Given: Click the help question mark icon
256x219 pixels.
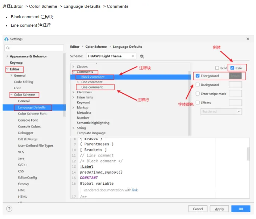Looking at the screenshot, I should pos(9,209).
